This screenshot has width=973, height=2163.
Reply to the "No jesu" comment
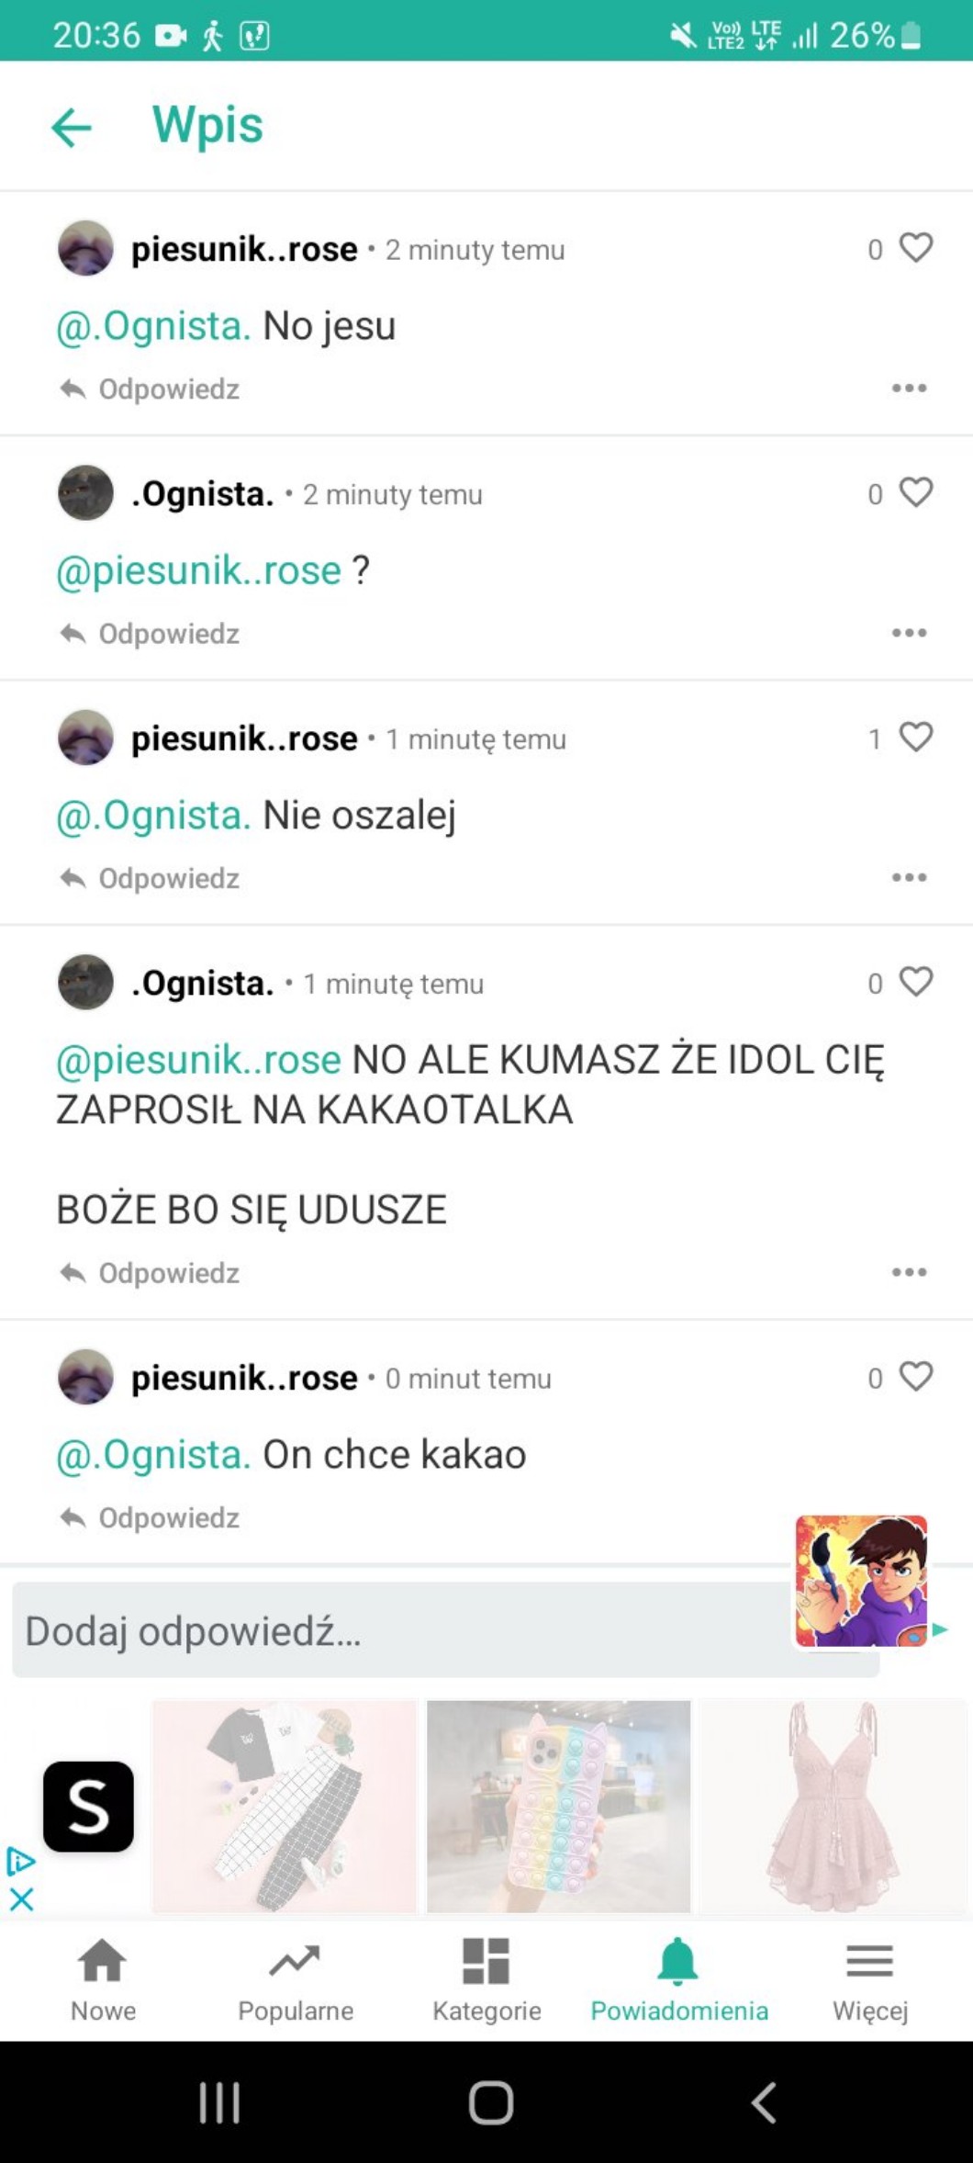151,389
